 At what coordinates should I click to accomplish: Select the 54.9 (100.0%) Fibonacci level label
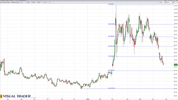click(x=112, y=88)
